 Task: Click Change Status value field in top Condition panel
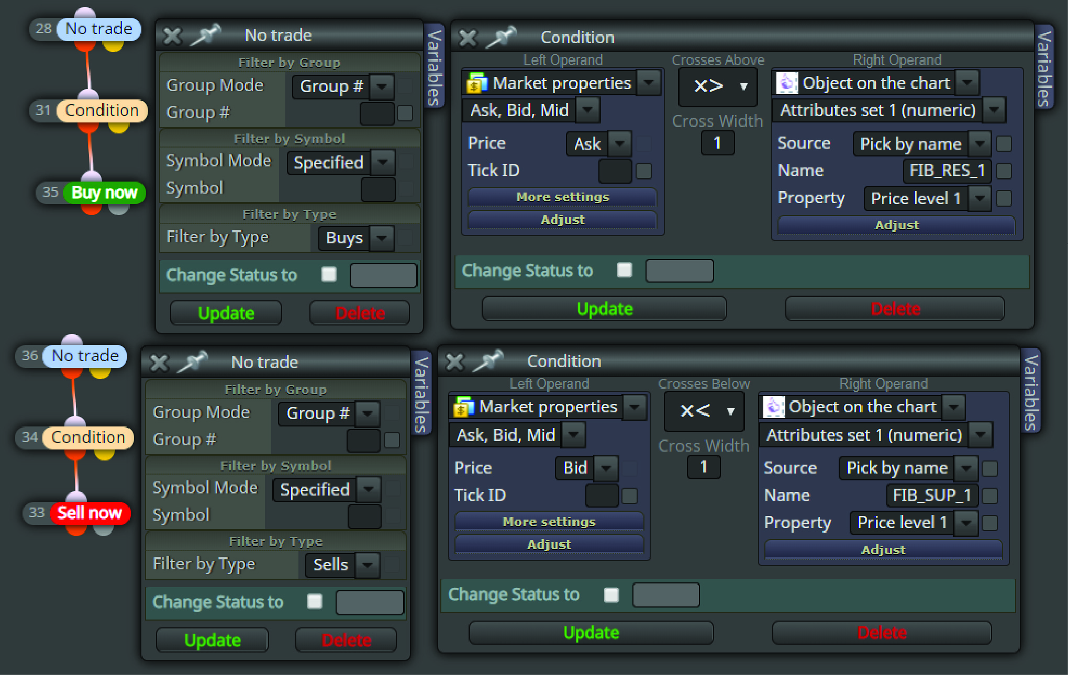(680, 271)
